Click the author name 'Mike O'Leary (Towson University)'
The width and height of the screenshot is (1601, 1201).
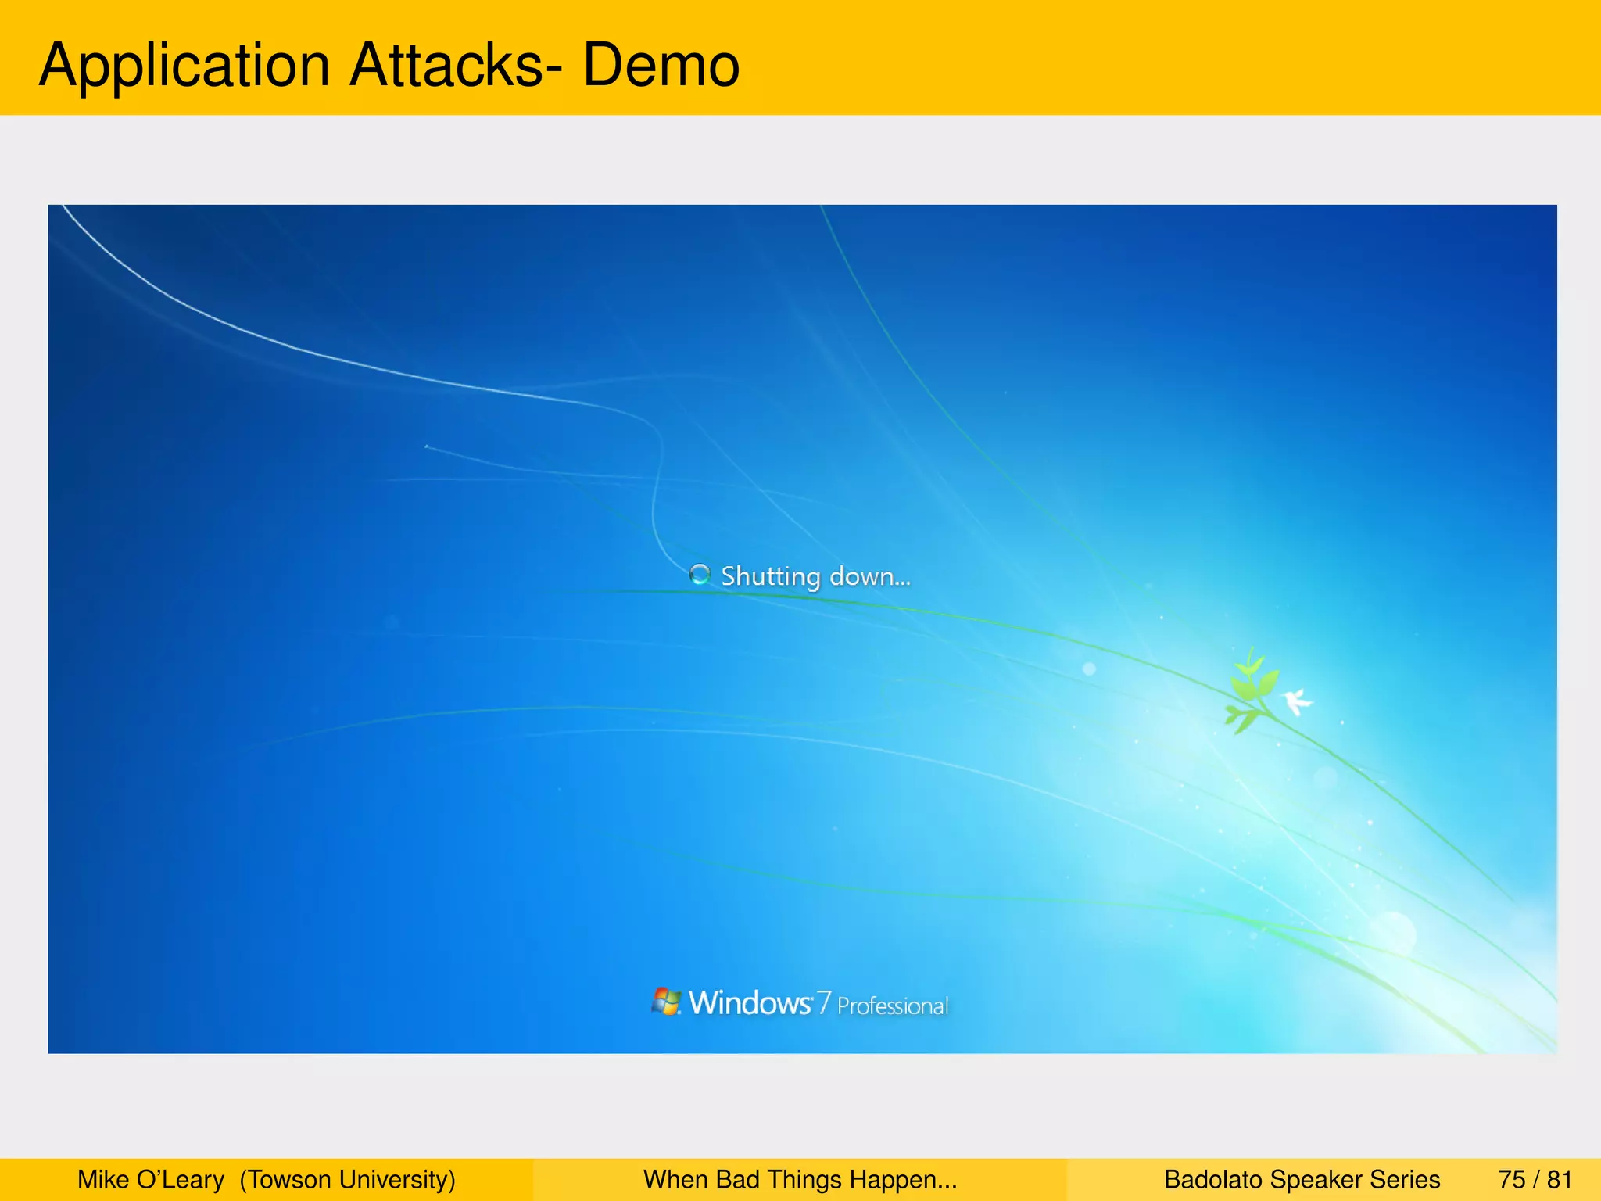[x=267, y=1179]
